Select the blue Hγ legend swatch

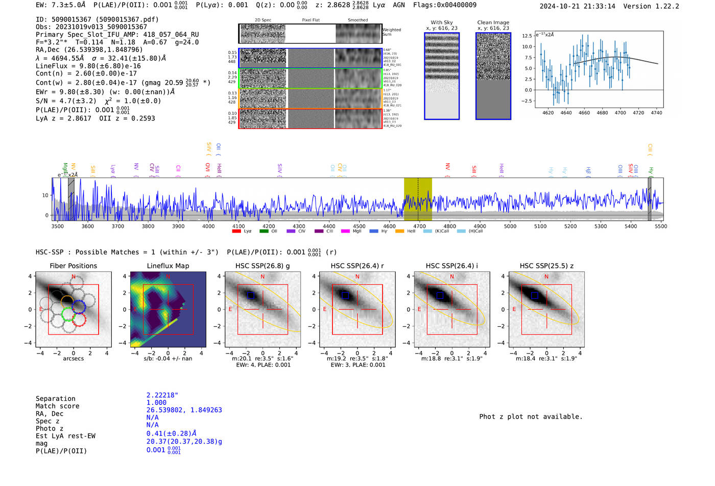[374, 231]
